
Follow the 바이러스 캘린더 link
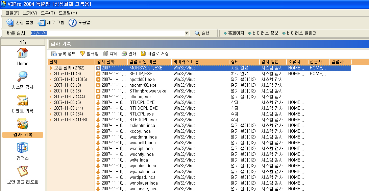pos(299,33)
